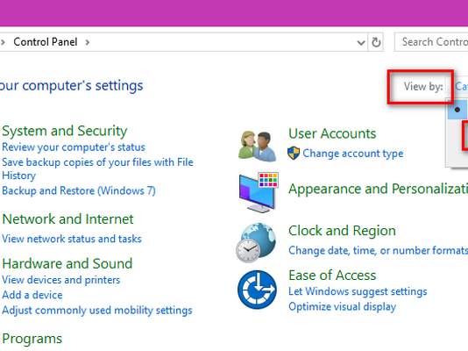The image size is (468, 351).
Task: Open the Programs category heading
Action: [x=32, y=339]
